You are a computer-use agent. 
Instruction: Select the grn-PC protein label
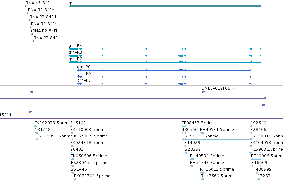(x=84, y=67)
